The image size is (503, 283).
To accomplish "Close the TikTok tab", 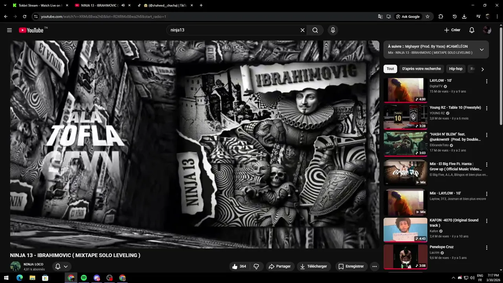I will click(x=192, y=6).
